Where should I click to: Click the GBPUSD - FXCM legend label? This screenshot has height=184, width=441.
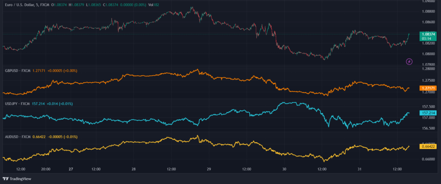pos(16,70)
